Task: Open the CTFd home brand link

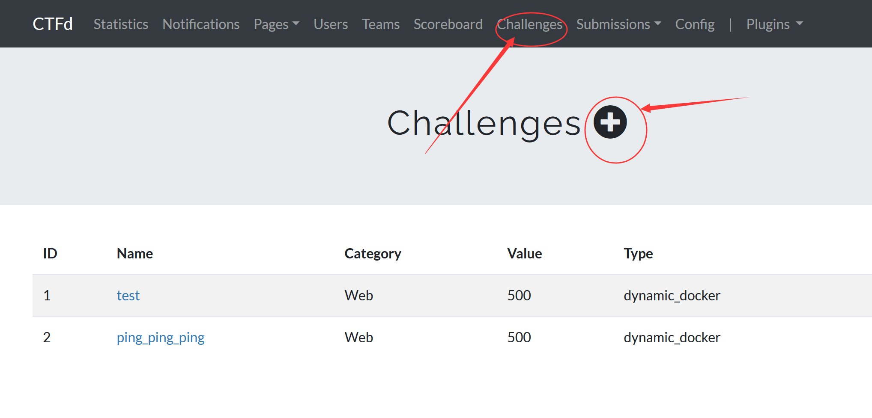Action: (53, 24)
